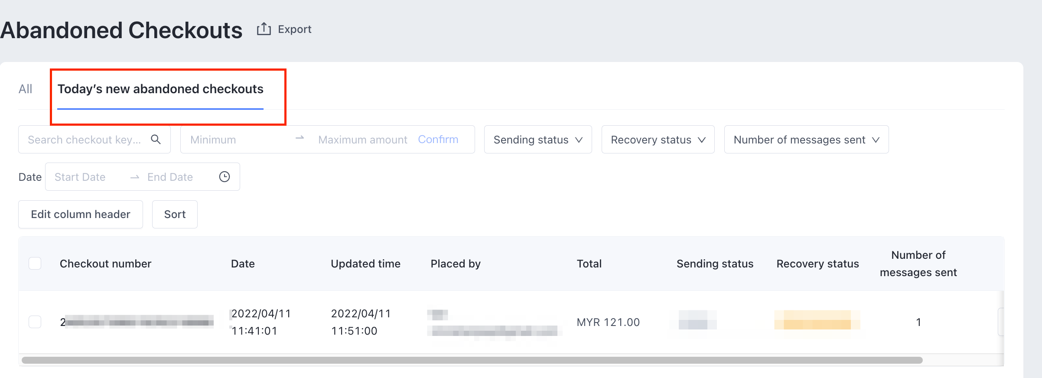Check the first checkout row checkbox

pyautogui.click(x=35, y=322)
